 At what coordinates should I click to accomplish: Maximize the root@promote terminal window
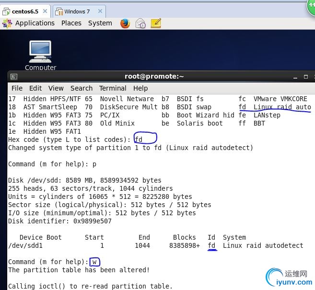[306, 77]
